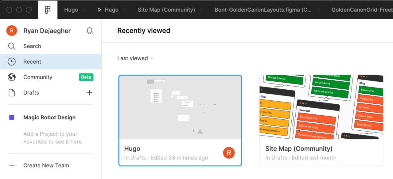Open the Site Map (Community) tab
The width and height of the screenshot is (393, 179).
click(166, 10)
